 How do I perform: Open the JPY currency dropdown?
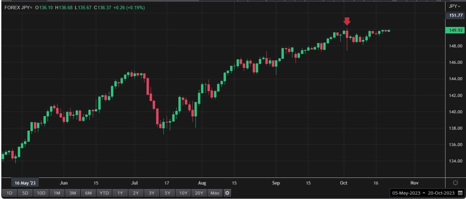(455, 6)
